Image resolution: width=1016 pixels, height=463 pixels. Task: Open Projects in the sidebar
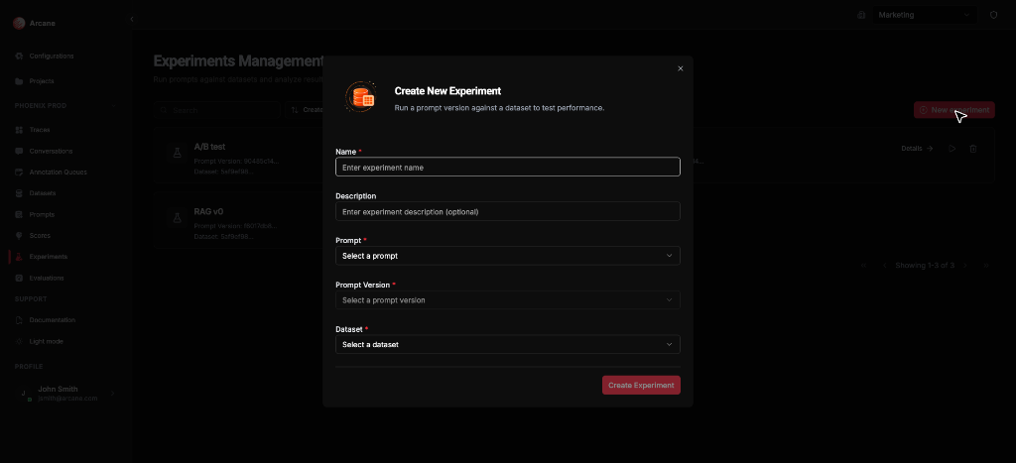click(x=42, y=81)
